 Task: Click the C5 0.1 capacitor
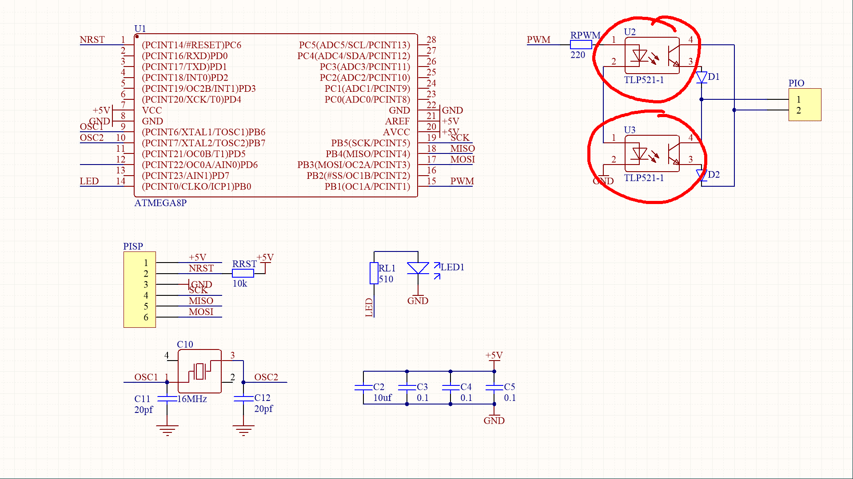point(494,387)
